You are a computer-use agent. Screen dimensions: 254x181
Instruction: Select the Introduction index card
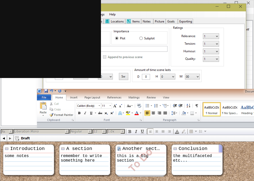click(x=29, y=160)
